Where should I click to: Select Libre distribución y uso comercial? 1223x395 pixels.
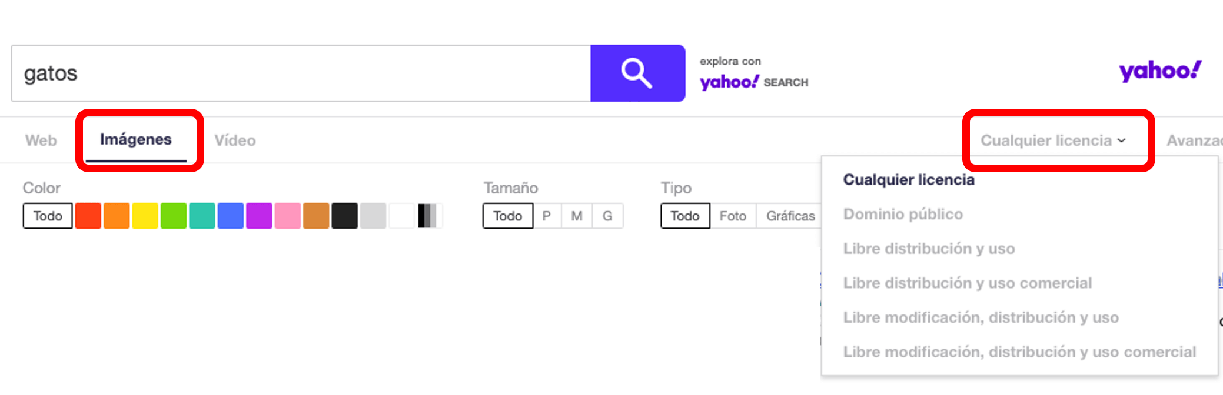pyautogui.click(x=967, y=283)
